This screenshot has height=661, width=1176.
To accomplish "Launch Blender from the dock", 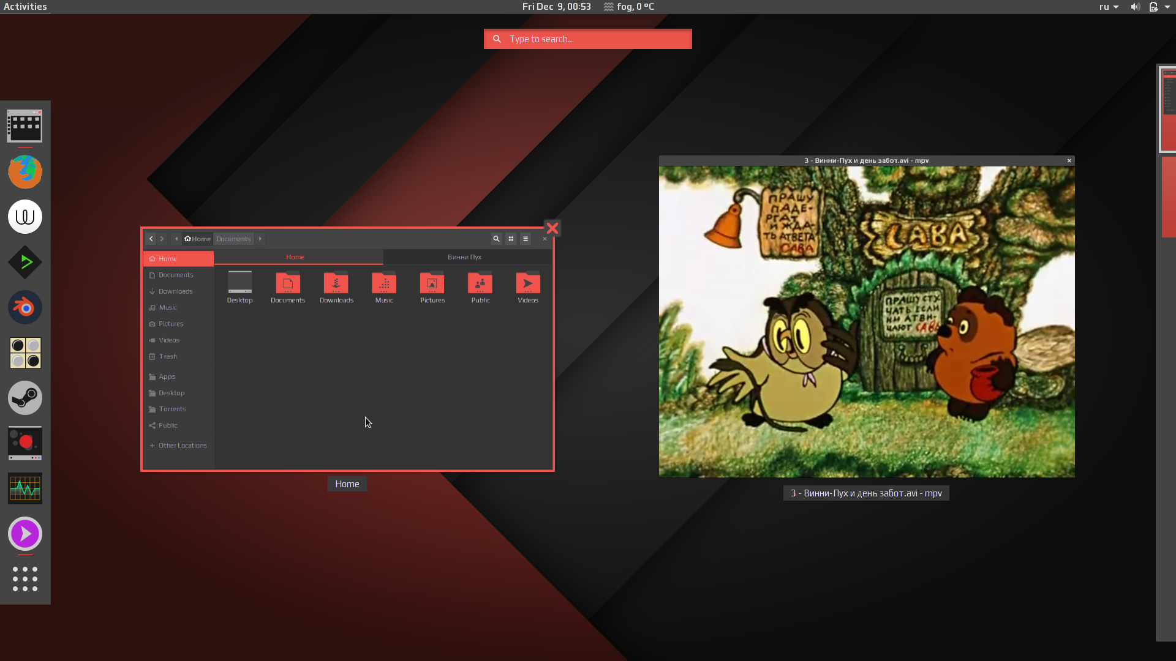I will 25,307.
